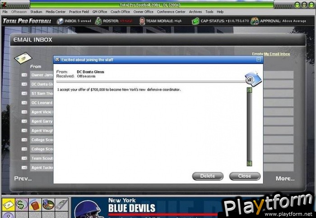Click envelope icon beside Agent Vicki email
Screen dimensions: 316x218
point(24,112)
